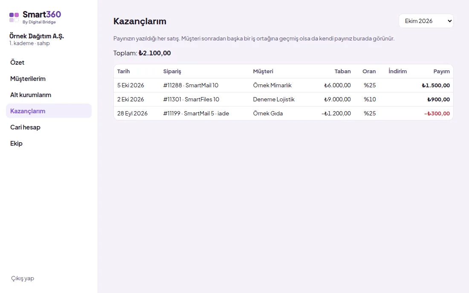The width and height of the screenshot is (469, 293).
Task: Click the By Digital Bridge tagline
Action: [x=39, y=22]
